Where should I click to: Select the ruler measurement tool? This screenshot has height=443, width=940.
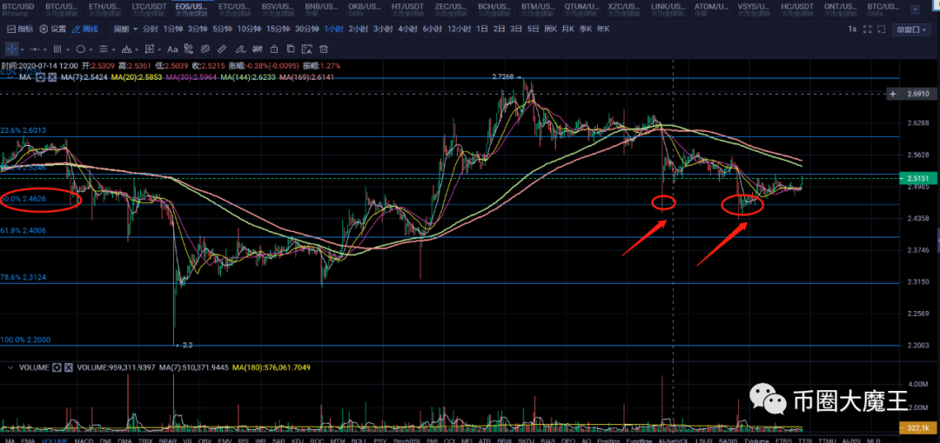(222, 50)
